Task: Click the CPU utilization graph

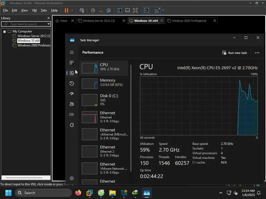Action: pos(199,106)
